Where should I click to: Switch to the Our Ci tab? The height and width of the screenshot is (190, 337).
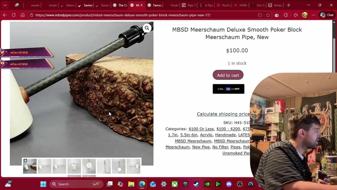[258, 5]
